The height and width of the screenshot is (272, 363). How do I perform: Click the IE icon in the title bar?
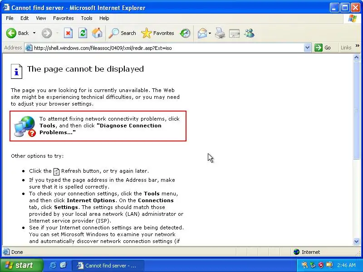[x=6, y=7]
